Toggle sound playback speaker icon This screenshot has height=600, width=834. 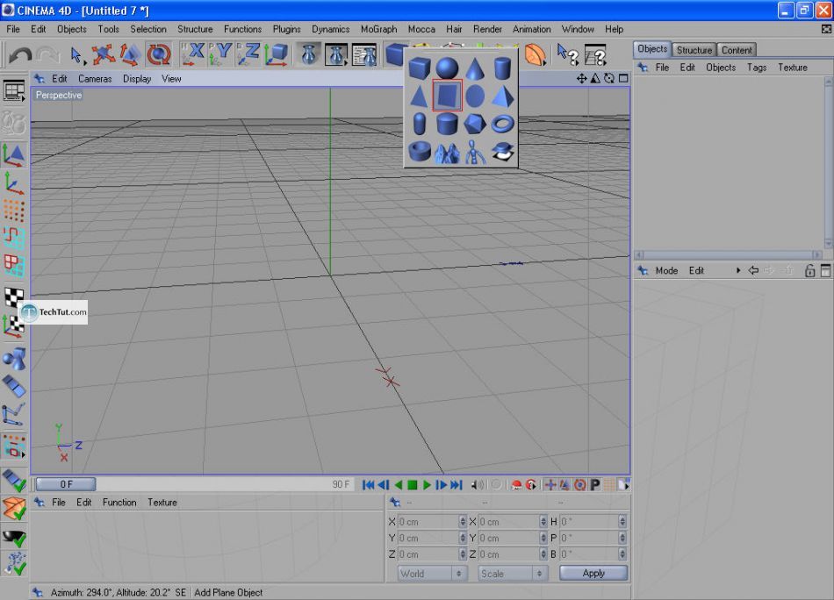click(x=478, y=485)
